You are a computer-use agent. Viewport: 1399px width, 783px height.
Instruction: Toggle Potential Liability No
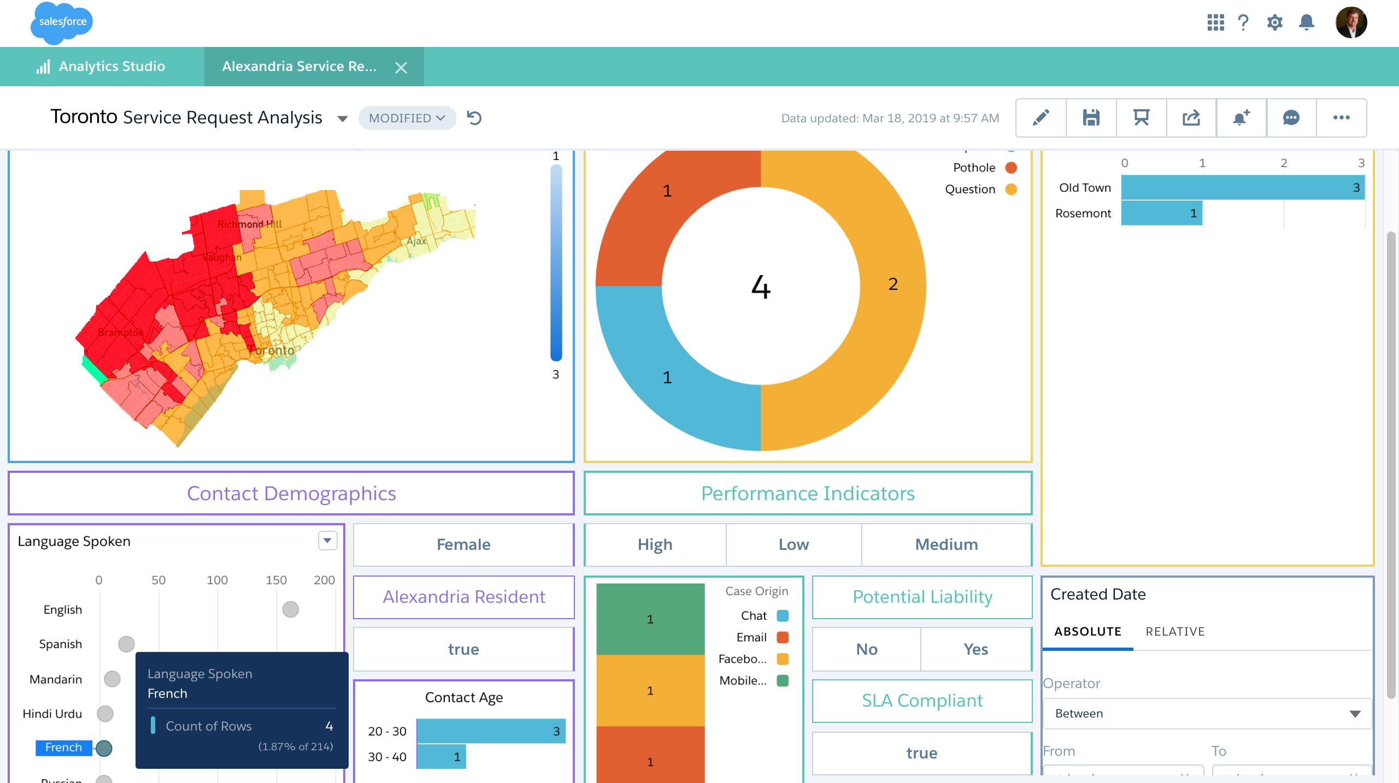pos(867,649)
